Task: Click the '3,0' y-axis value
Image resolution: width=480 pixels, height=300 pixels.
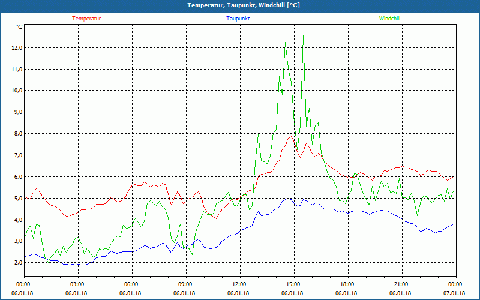Action: coord(18,241)
